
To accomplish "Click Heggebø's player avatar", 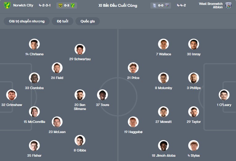I will 133,122.
